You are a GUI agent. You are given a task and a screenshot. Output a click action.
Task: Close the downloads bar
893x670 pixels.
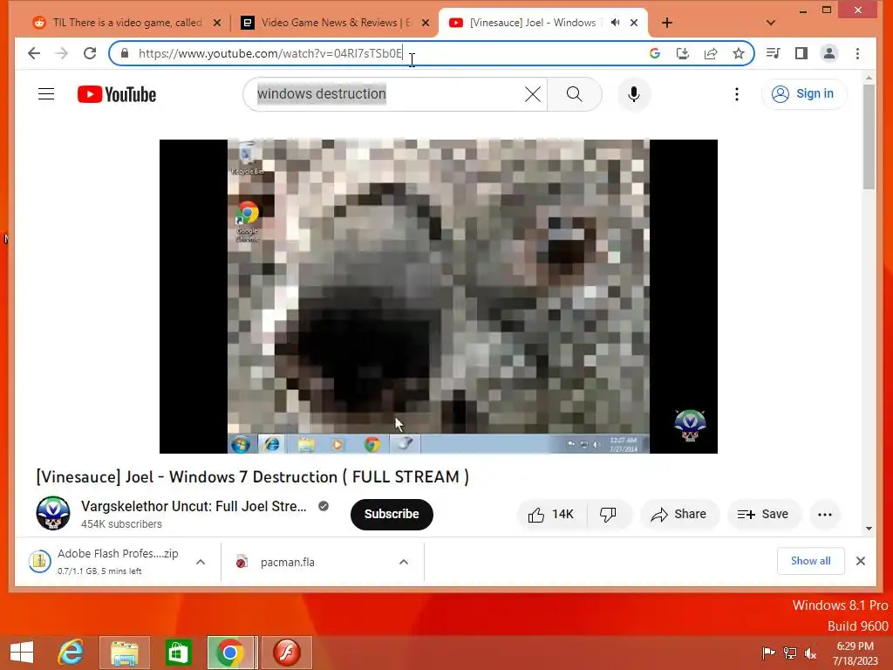861,561
